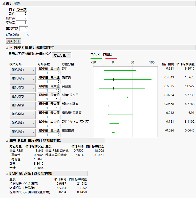Screen dimensions: 196x198
Task: Edit 操作员 level count field
Action: pyautogui.click(x=21, y=18)
